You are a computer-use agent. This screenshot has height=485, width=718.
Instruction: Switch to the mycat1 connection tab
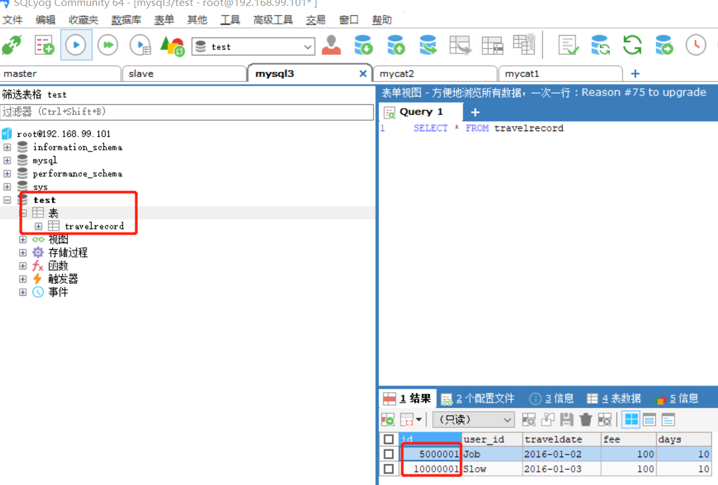(x=560, y=74)
